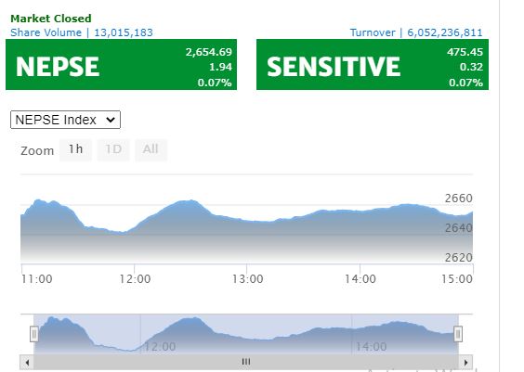Click the left navigator range handle
Viewport: 524px width, 372px height.
pyautogui.click(x=33, y=334)
